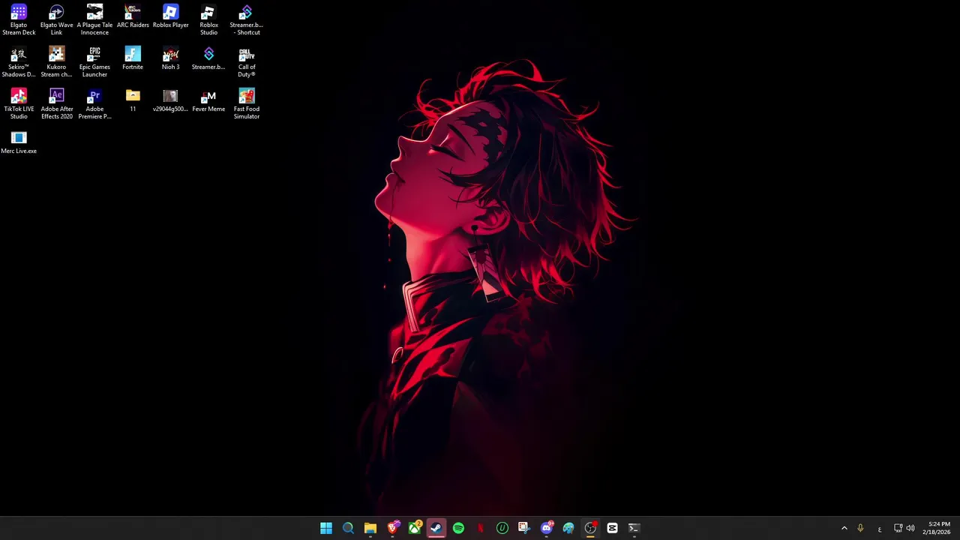Open Snipping Tool from the taskbar
960x540 pixels.
tap(524, 528)
